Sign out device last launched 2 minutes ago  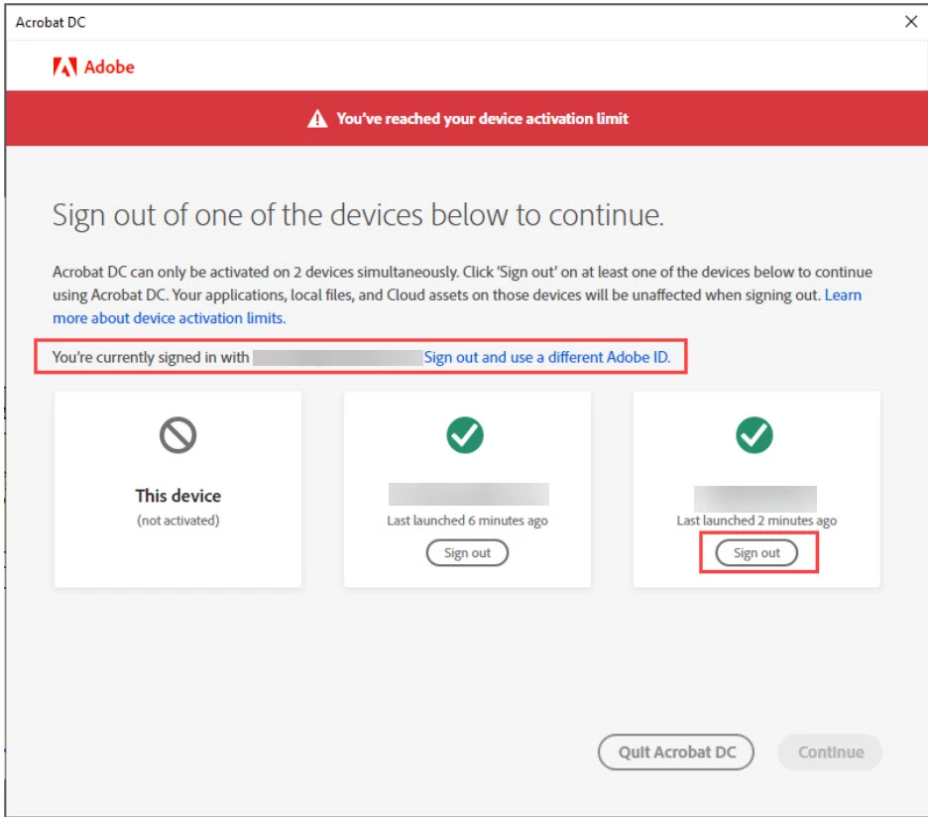(756, 553)
